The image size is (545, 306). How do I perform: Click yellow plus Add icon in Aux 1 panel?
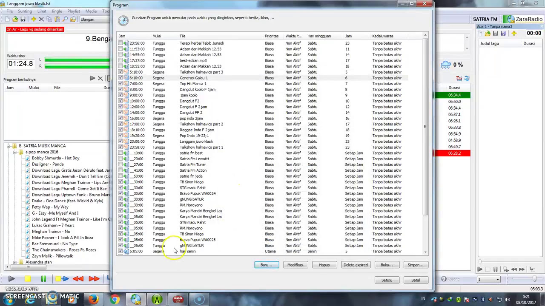pyautogui.click(x=514, y=34)
